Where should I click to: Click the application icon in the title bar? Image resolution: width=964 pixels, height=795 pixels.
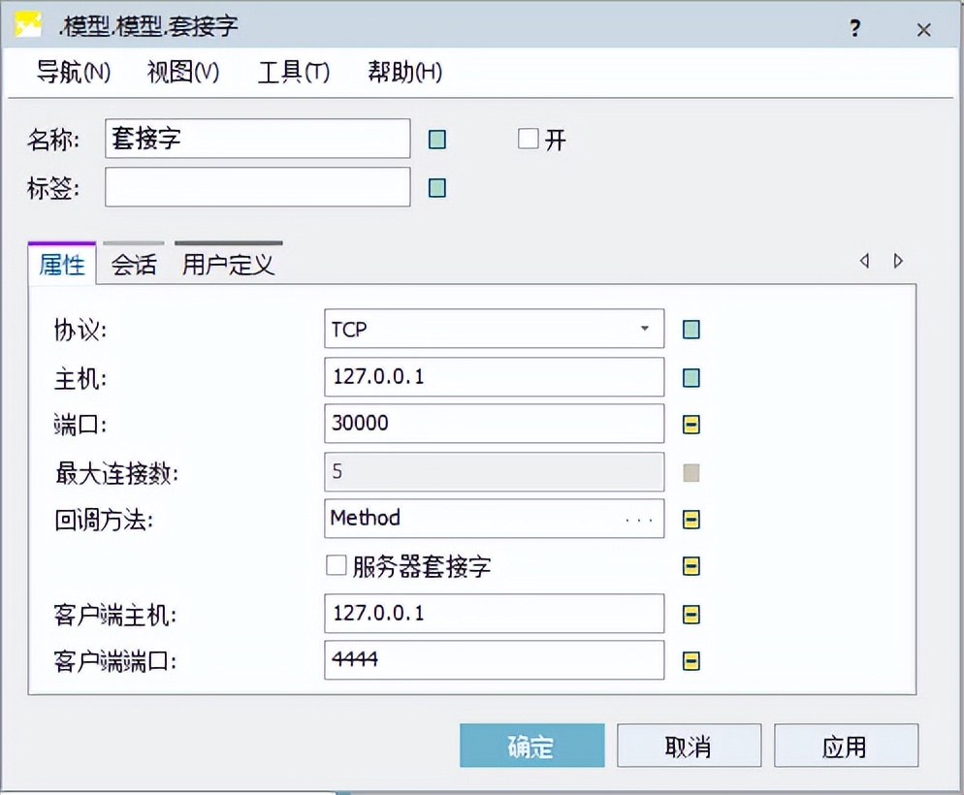pos(27,28)
